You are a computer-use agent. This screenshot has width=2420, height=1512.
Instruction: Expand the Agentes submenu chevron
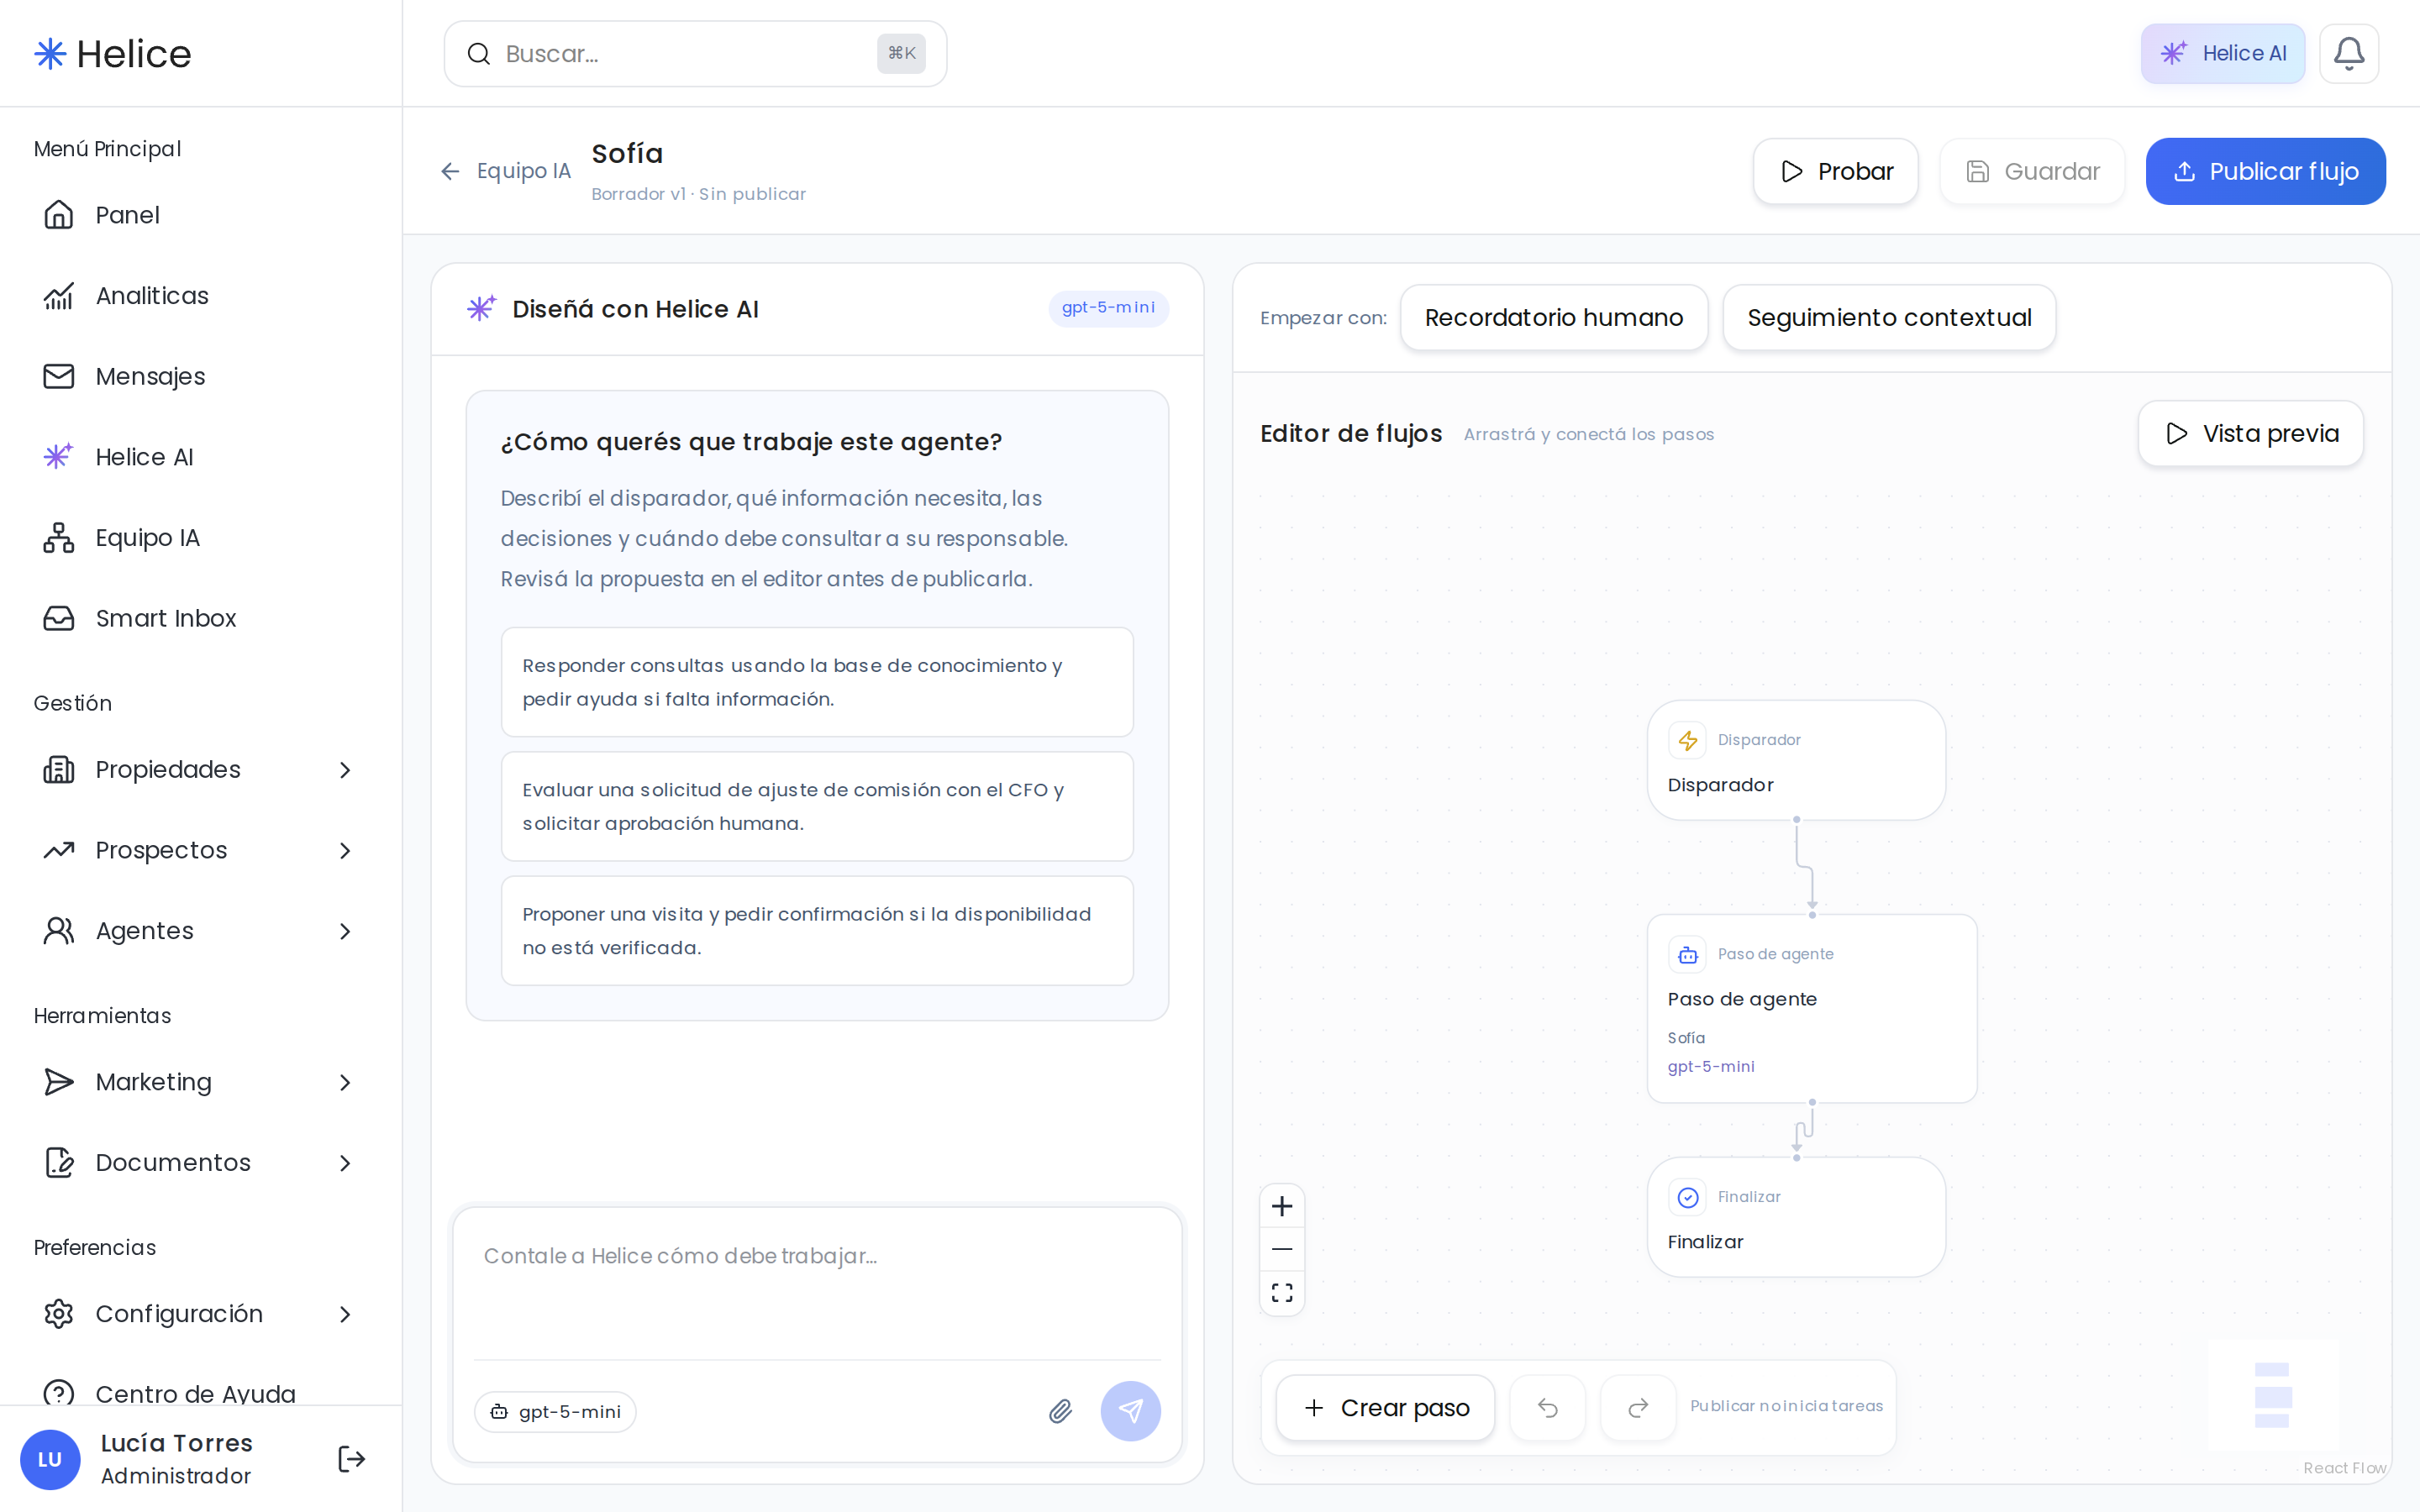[x=345, y=931]
